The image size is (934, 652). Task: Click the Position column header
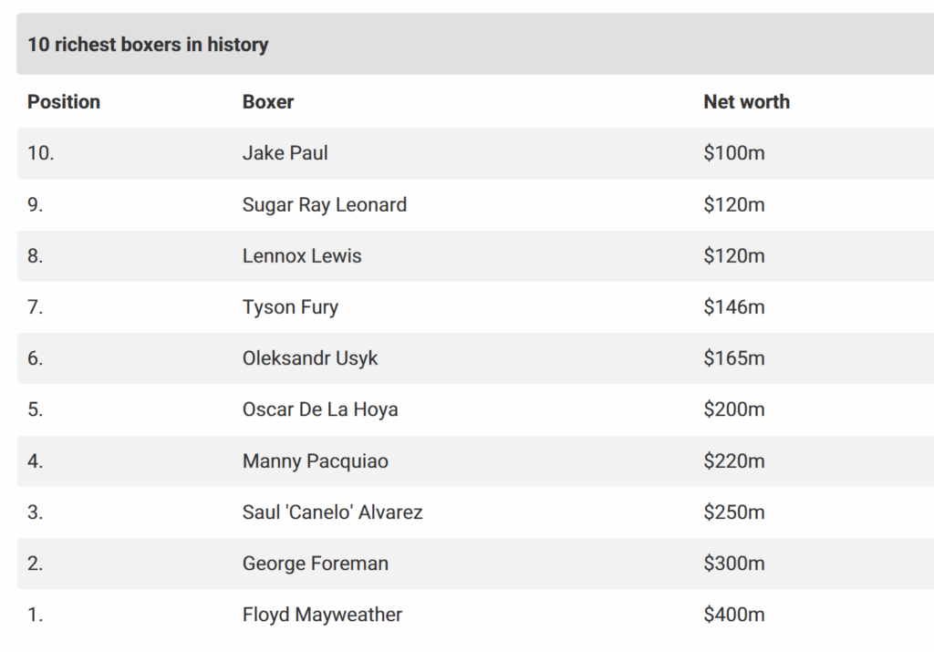click(x=64, y=102)
